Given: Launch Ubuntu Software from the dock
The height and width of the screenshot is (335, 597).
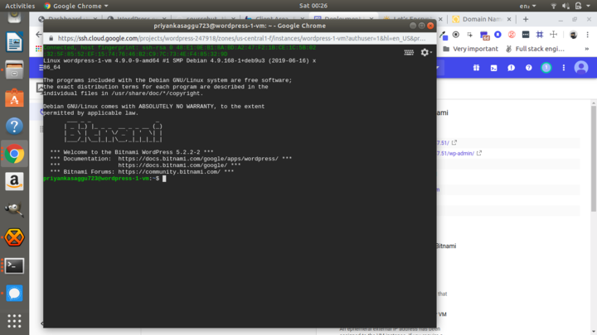Looking at the screenshot, I should (14, 98).
